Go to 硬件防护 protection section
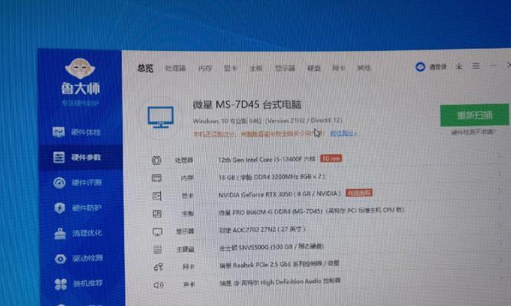 pos(78,207)
